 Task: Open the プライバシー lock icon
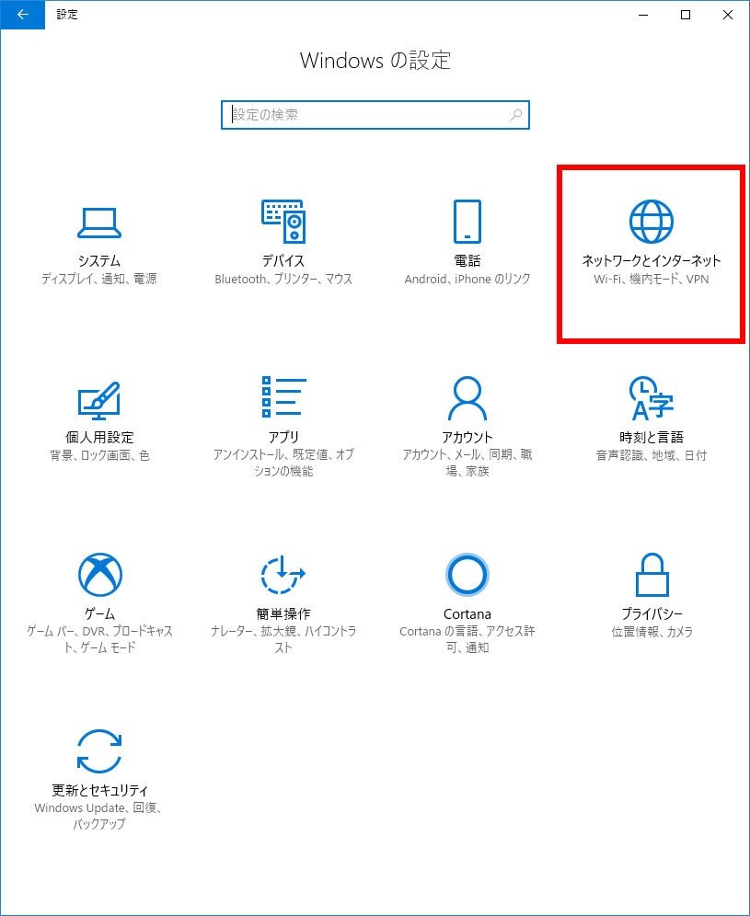point(652,574)
